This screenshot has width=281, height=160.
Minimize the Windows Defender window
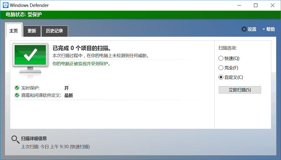click(x=239, y=5)
